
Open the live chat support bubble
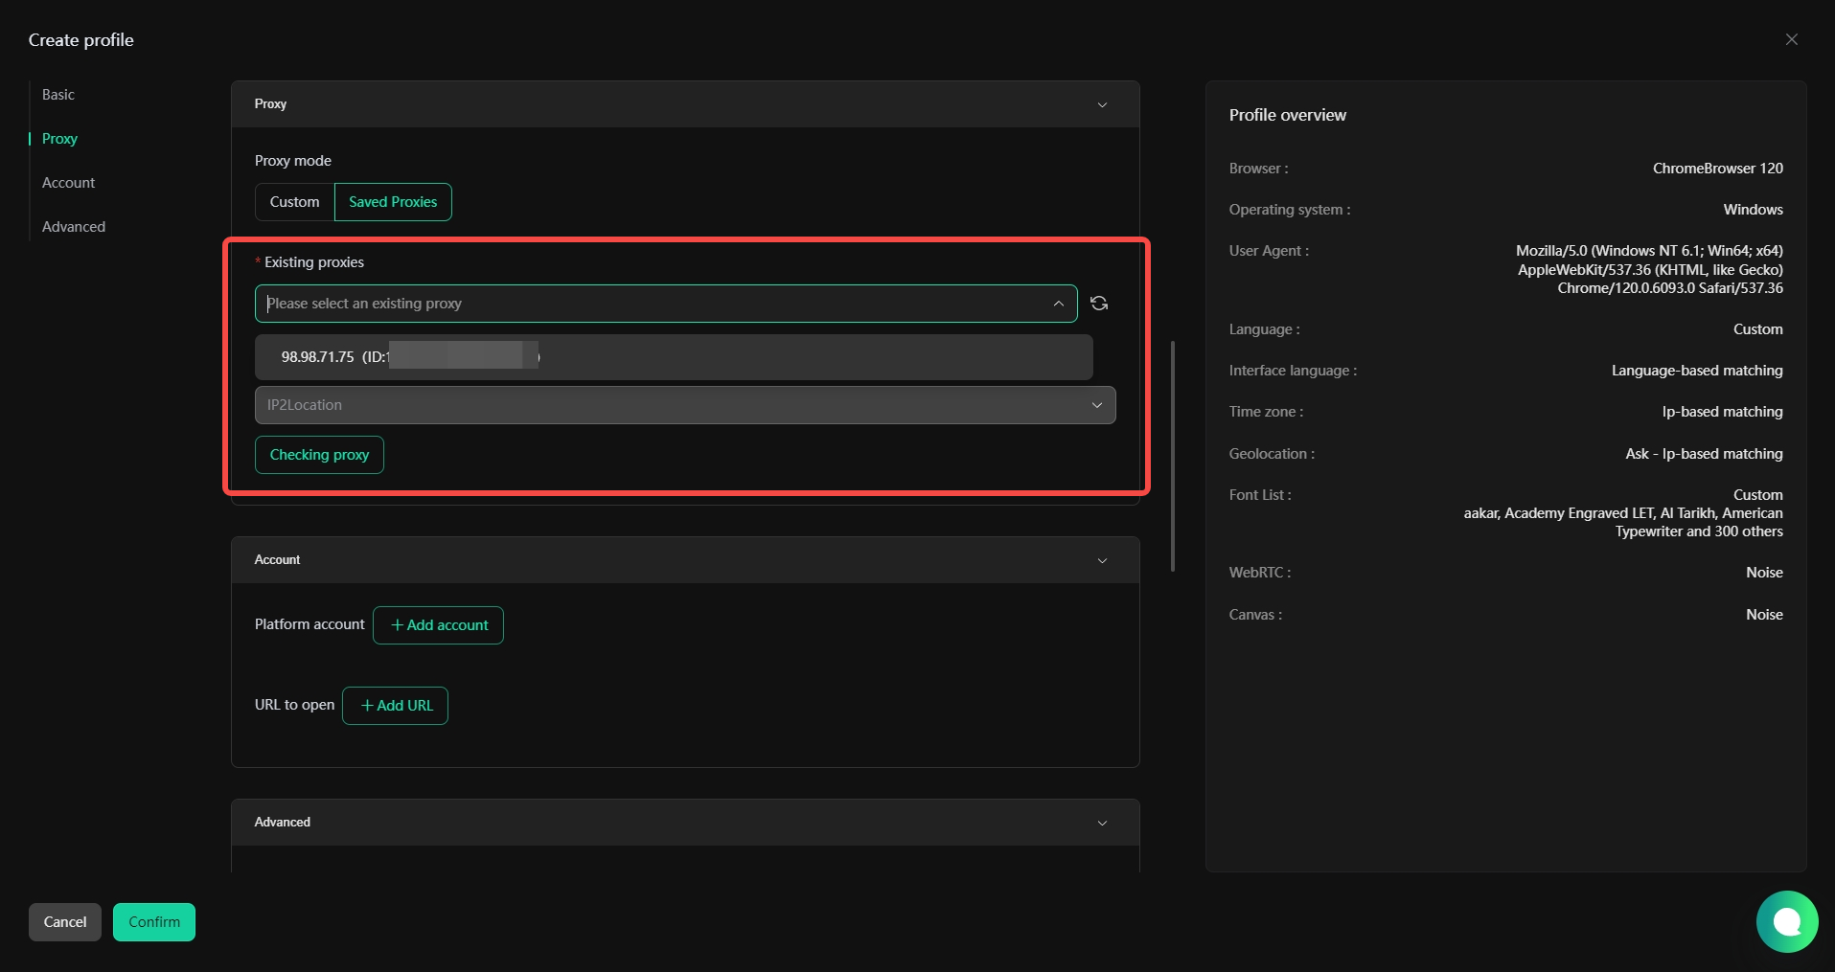(1786, 921)
